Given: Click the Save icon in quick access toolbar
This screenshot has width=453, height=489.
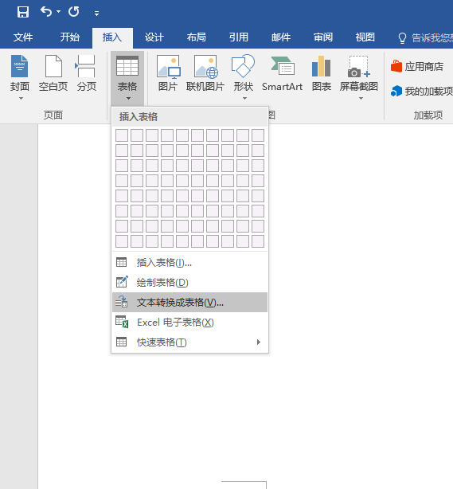Looking at the screenshot, I should tap(23, 12).
